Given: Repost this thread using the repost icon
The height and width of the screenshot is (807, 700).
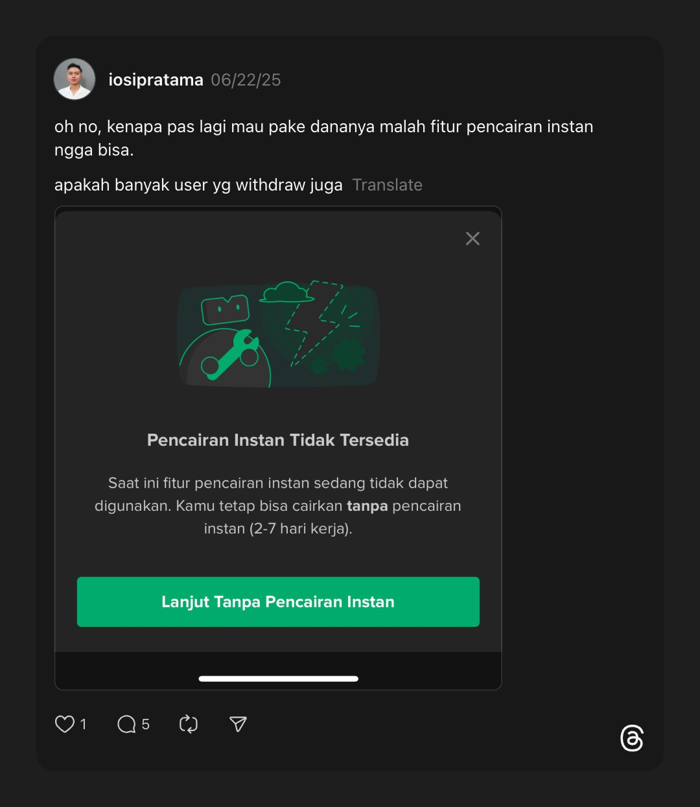Looking at the screenshot, I should click(189, 724).
